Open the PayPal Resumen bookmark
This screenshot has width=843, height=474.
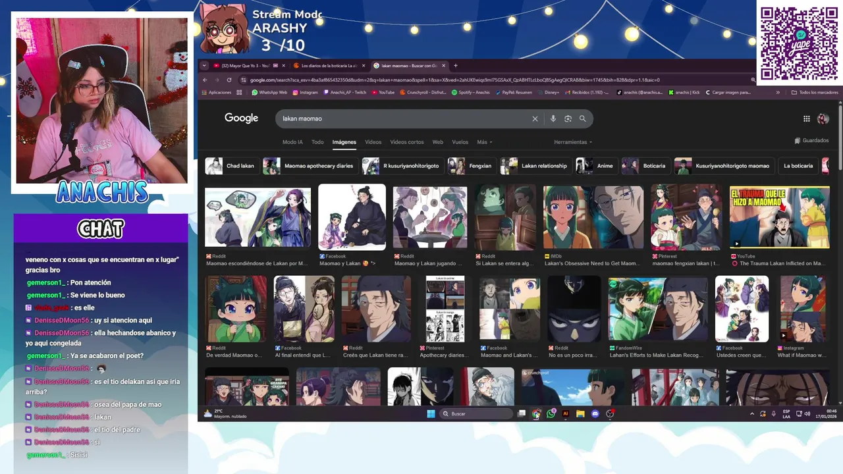point(514,92)
